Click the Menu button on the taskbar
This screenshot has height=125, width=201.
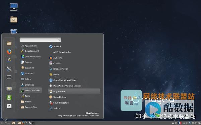point(5,123)
